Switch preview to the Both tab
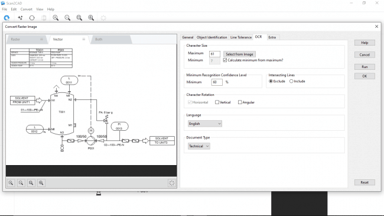 point(110,39)
